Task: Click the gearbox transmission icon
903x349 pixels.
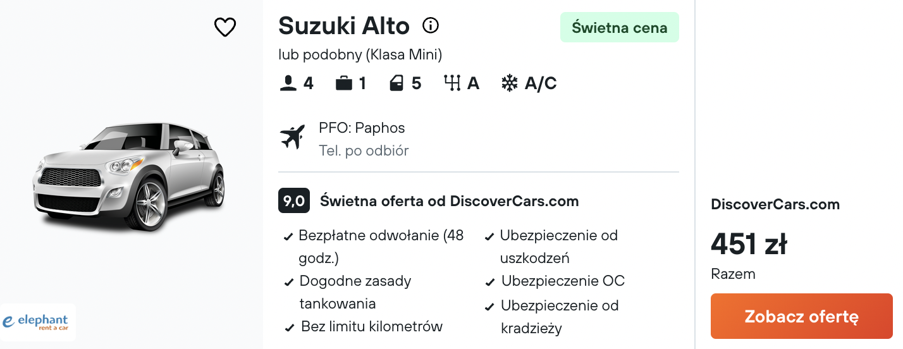Action: (x=451, y=83)
